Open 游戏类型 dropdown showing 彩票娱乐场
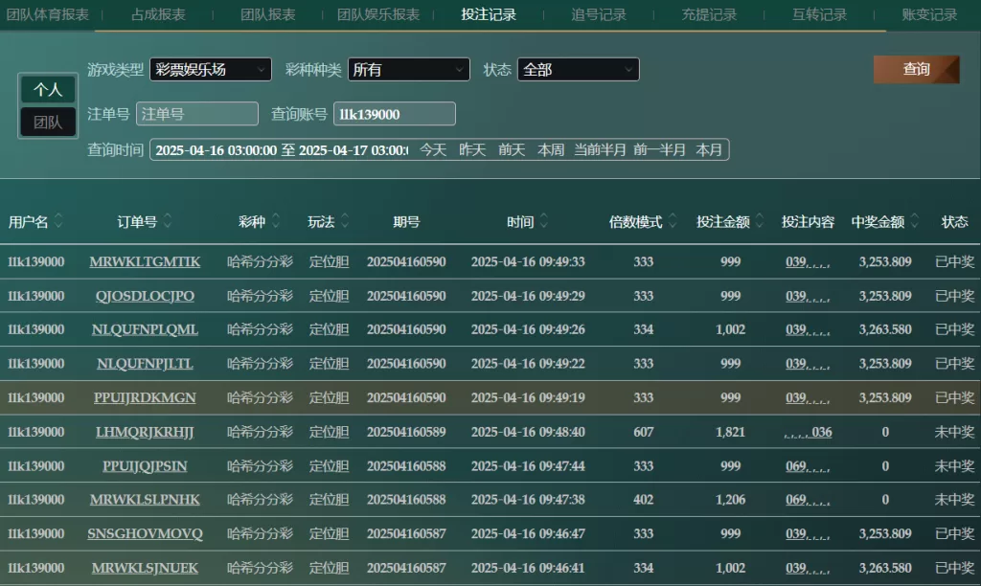981x586 pixels. (211, 70)
